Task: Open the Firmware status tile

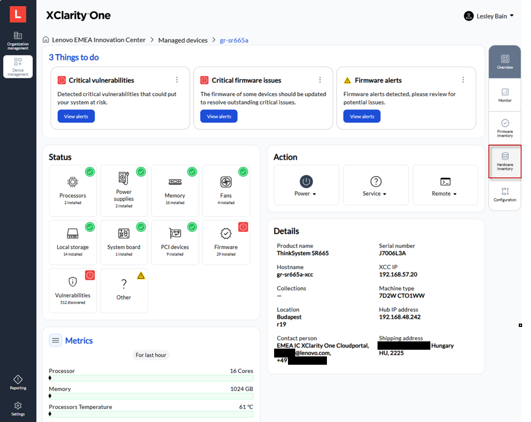Action: click(226, 242)
